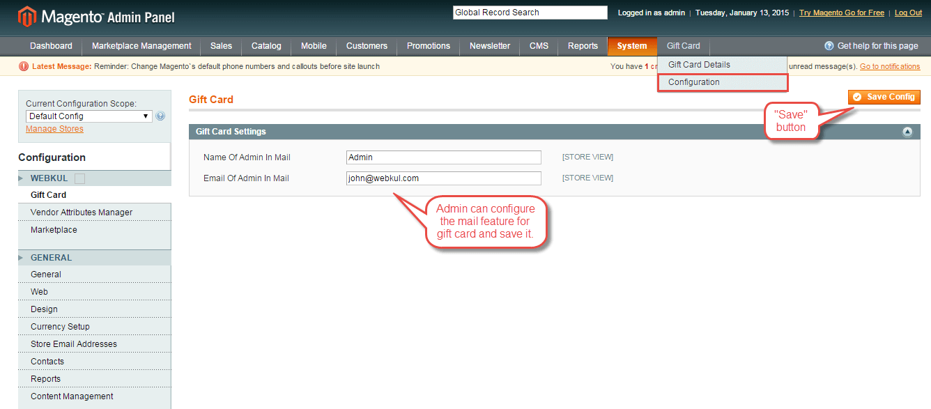
Task: Open the Dashboard menu
Action: click(x=51, y=46)
